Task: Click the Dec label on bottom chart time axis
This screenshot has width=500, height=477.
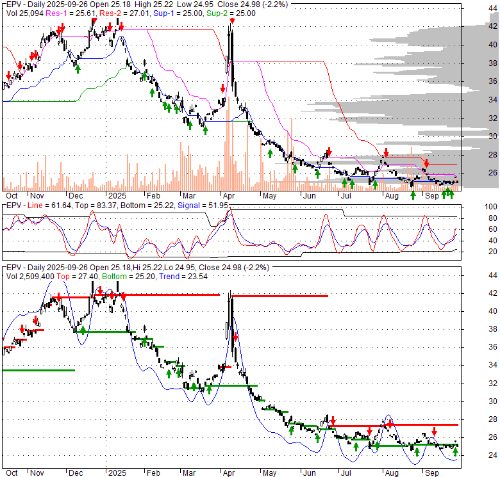Action: pos(76,473)
